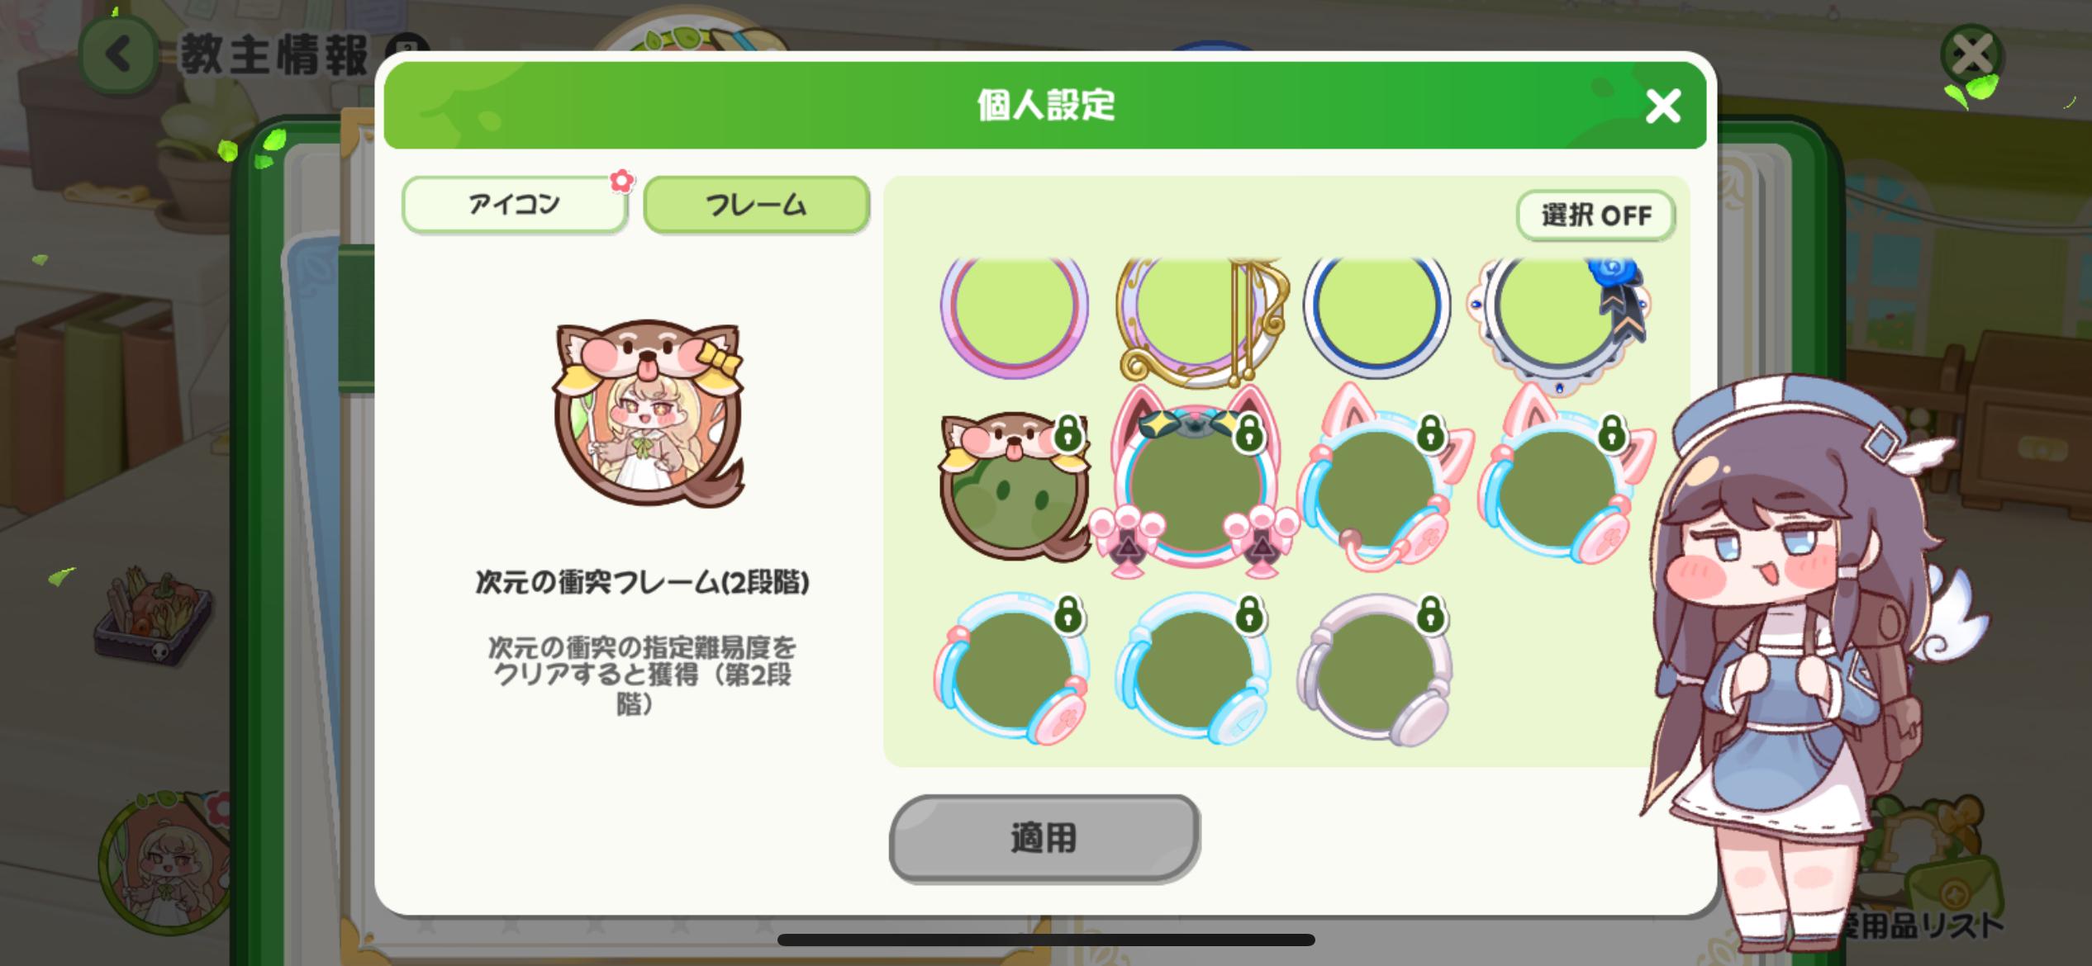Screen dimensions: 2092x966
Task: Close the 個人設定 dialog
Action: (x=1662, y=107)
